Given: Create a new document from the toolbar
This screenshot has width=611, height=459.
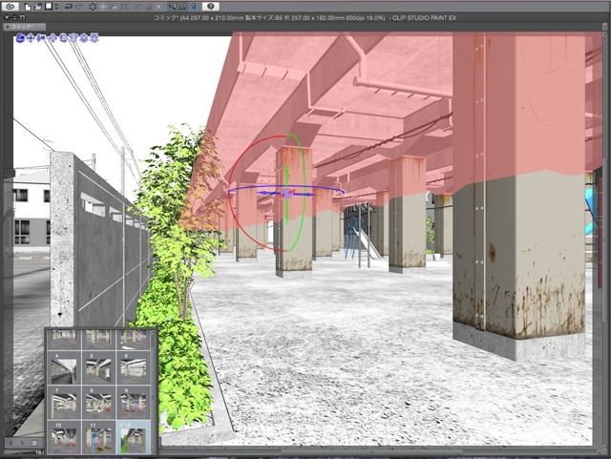Looking at the screenshot, I should coord(28,7).
